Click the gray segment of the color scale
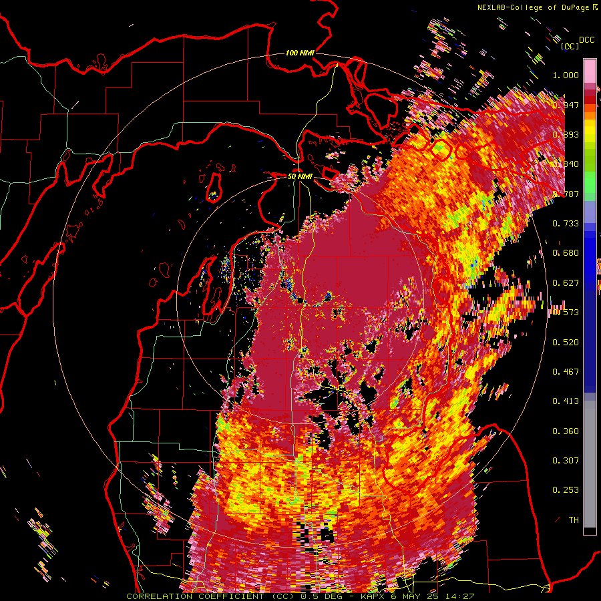 [590, 464]
